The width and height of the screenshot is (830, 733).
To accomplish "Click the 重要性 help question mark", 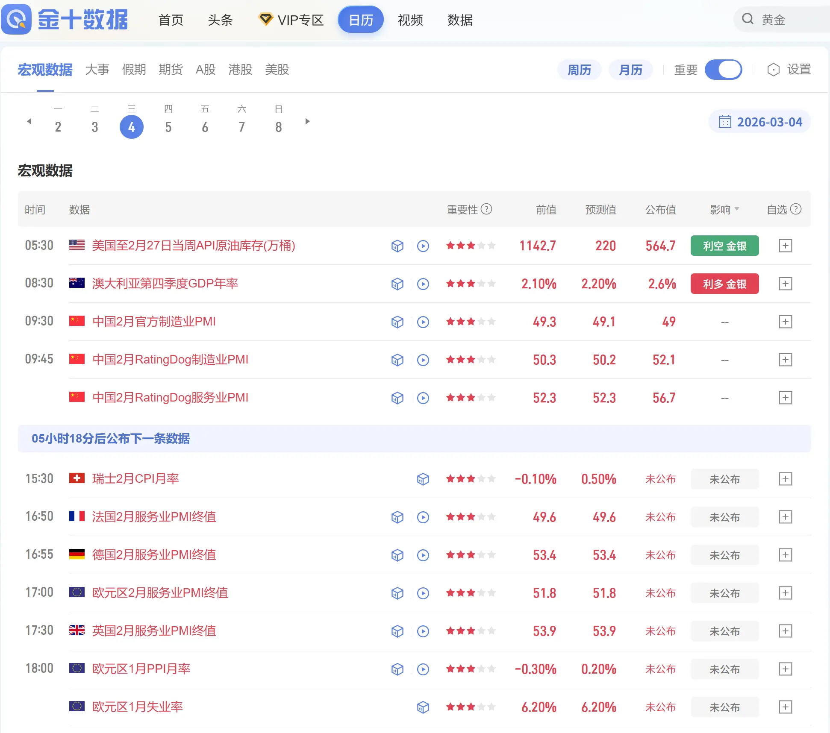I will click(486, 209).
